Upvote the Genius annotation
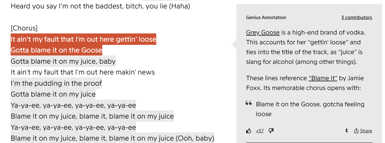This screenshot has height=143, width=385. click(249, 131)
